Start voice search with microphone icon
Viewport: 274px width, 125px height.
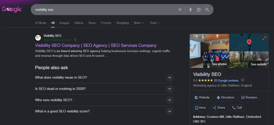click(x=191, y=10)
